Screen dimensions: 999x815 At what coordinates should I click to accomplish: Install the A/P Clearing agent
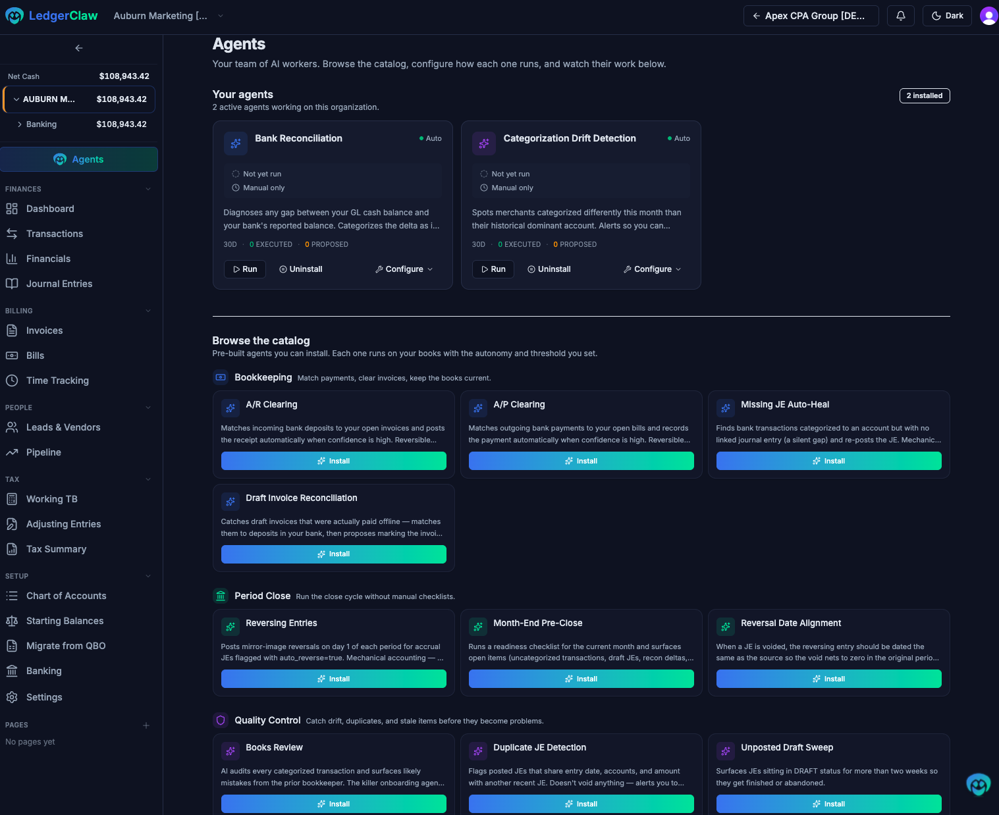(x=581, y=461)
